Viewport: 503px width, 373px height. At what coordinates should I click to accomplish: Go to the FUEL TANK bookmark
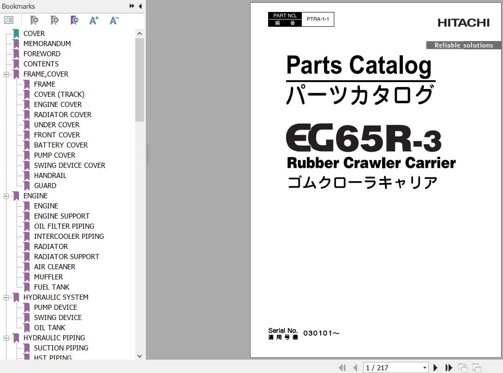point(51,287)
